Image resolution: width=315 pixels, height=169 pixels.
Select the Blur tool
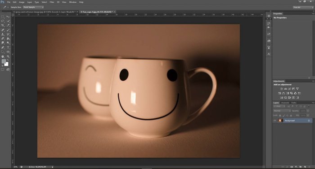pos(3,43)
